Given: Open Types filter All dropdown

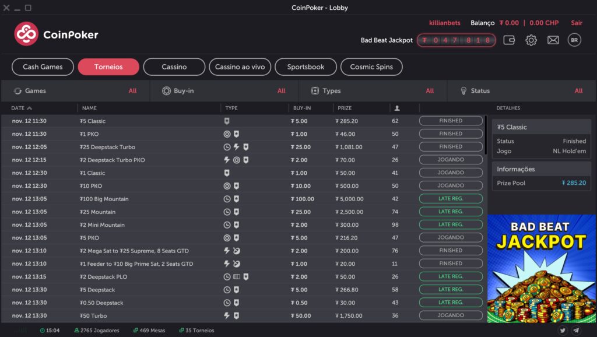Looking at the screenshot, I should [430, 90].
